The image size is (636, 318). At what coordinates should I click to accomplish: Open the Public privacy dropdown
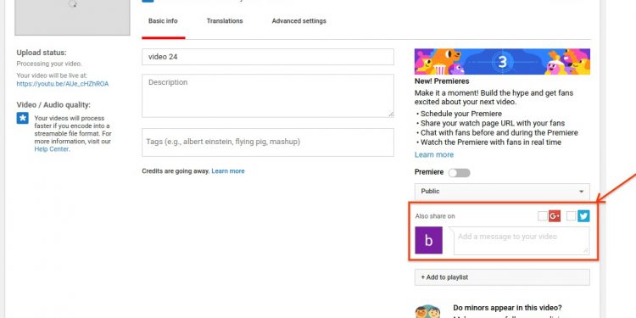click(502, 192)
